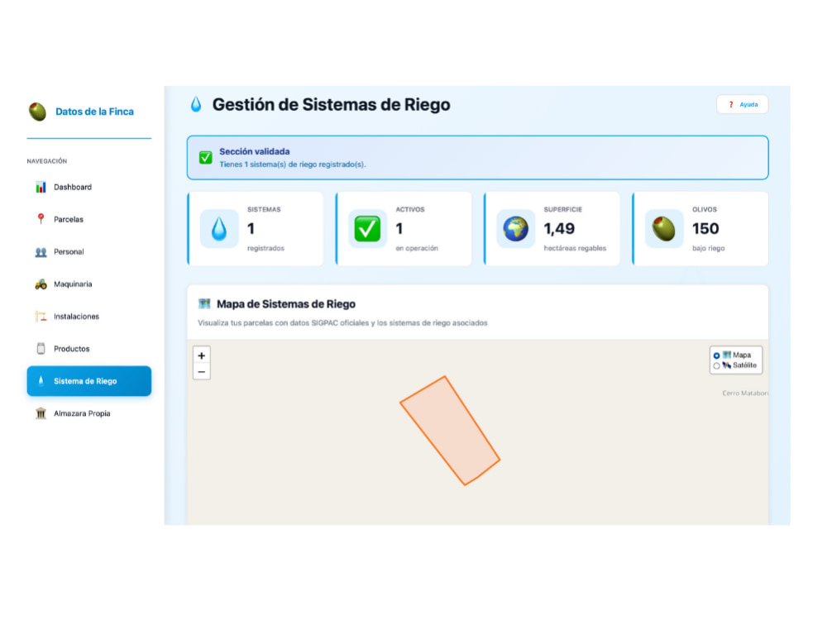Go to the Productos section
The height and width of the screenshot is (620, 827).
click(x=89, y=349)
